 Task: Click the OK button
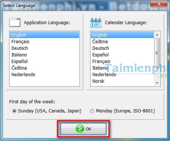point(83,129)
